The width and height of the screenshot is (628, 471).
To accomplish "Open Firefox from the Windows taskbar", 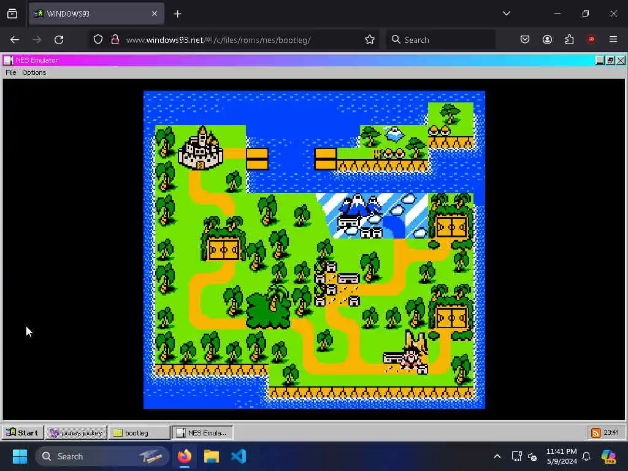I will 185,456.
